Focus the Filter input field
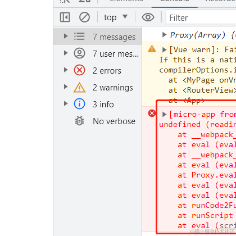Viewport: 236px width, 236px height. (x=201, y=18)
